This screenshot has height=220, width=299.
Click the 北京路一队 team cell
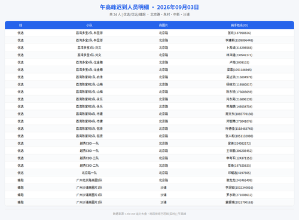coord(89,173)
